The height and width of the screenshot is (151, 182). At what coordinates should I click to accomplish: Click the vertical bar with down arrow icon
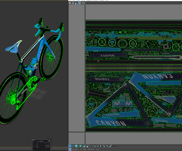[x=104, y=146]
